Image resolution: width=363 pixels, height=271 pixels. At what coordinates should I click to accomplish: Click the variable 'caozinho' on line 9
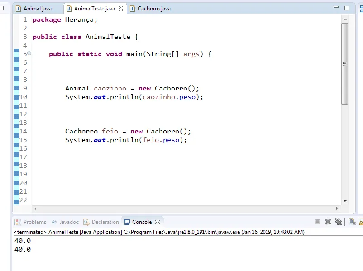[110, 88]
